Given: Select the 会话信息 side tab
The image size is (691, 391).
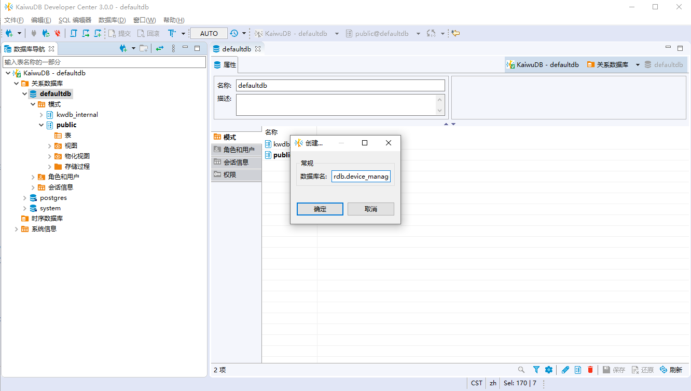Looking at the screenshot, I should [x=237, y=162].
